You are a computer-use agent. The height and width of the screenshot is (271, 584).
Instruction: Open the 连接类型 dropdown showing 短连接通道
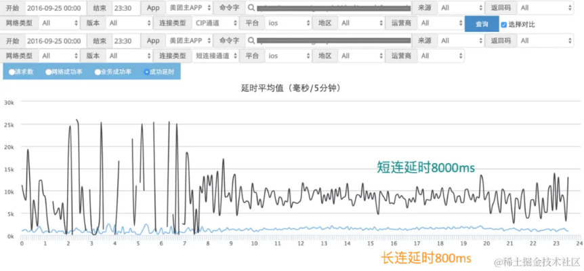(x=215, y=56)
